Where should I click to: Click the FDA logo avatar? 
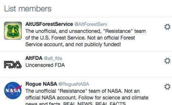click(13, 64)
